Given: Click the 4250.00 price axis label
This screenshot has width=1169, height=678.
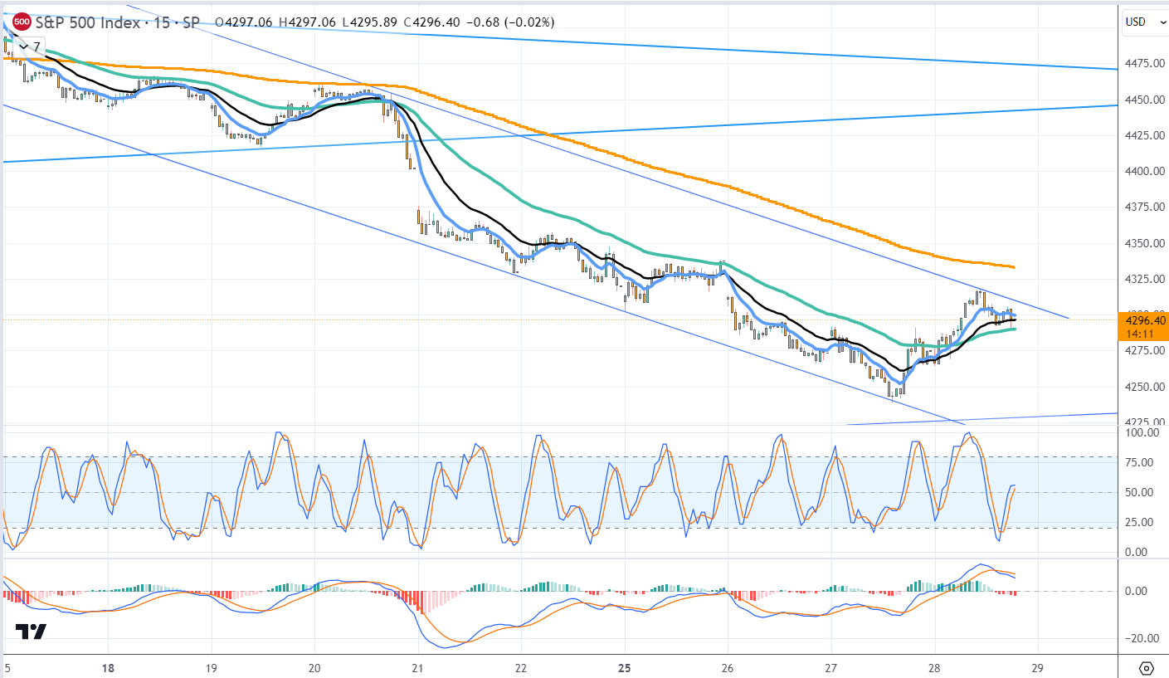Looking at the screenshot, I should click(1145, 387).
